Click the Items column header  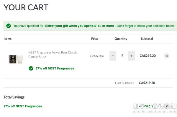tap(8, 39)
